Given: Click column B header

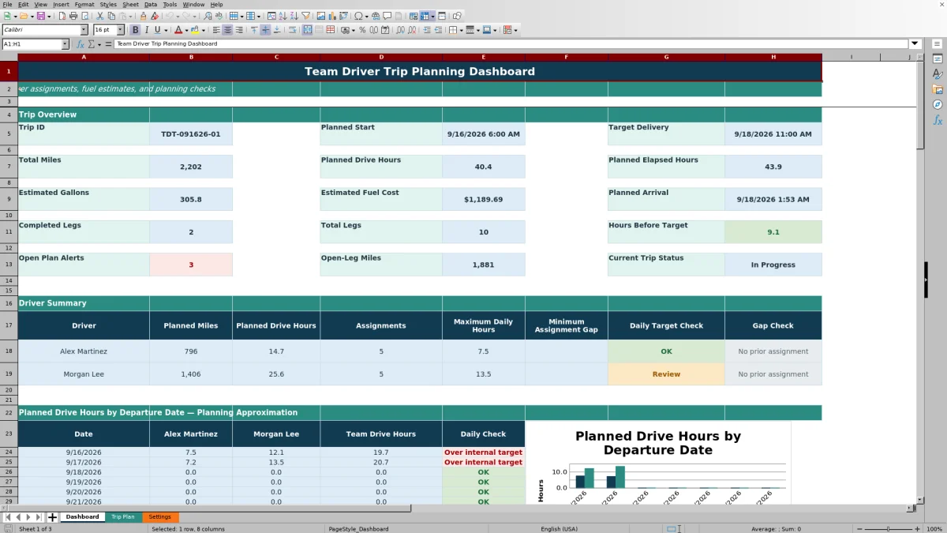Looking at the screenshot, I should point(191,57).
